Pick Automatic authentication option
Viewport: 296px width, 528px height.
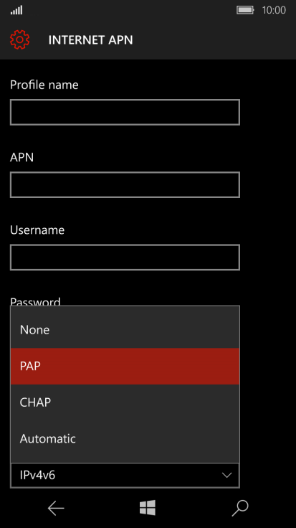pyautogui.click(x=125, y=439)
